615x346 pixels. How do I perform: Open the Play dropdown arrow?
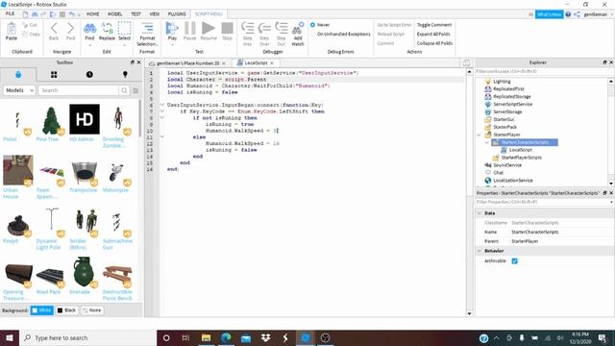(x=172, y=45)
